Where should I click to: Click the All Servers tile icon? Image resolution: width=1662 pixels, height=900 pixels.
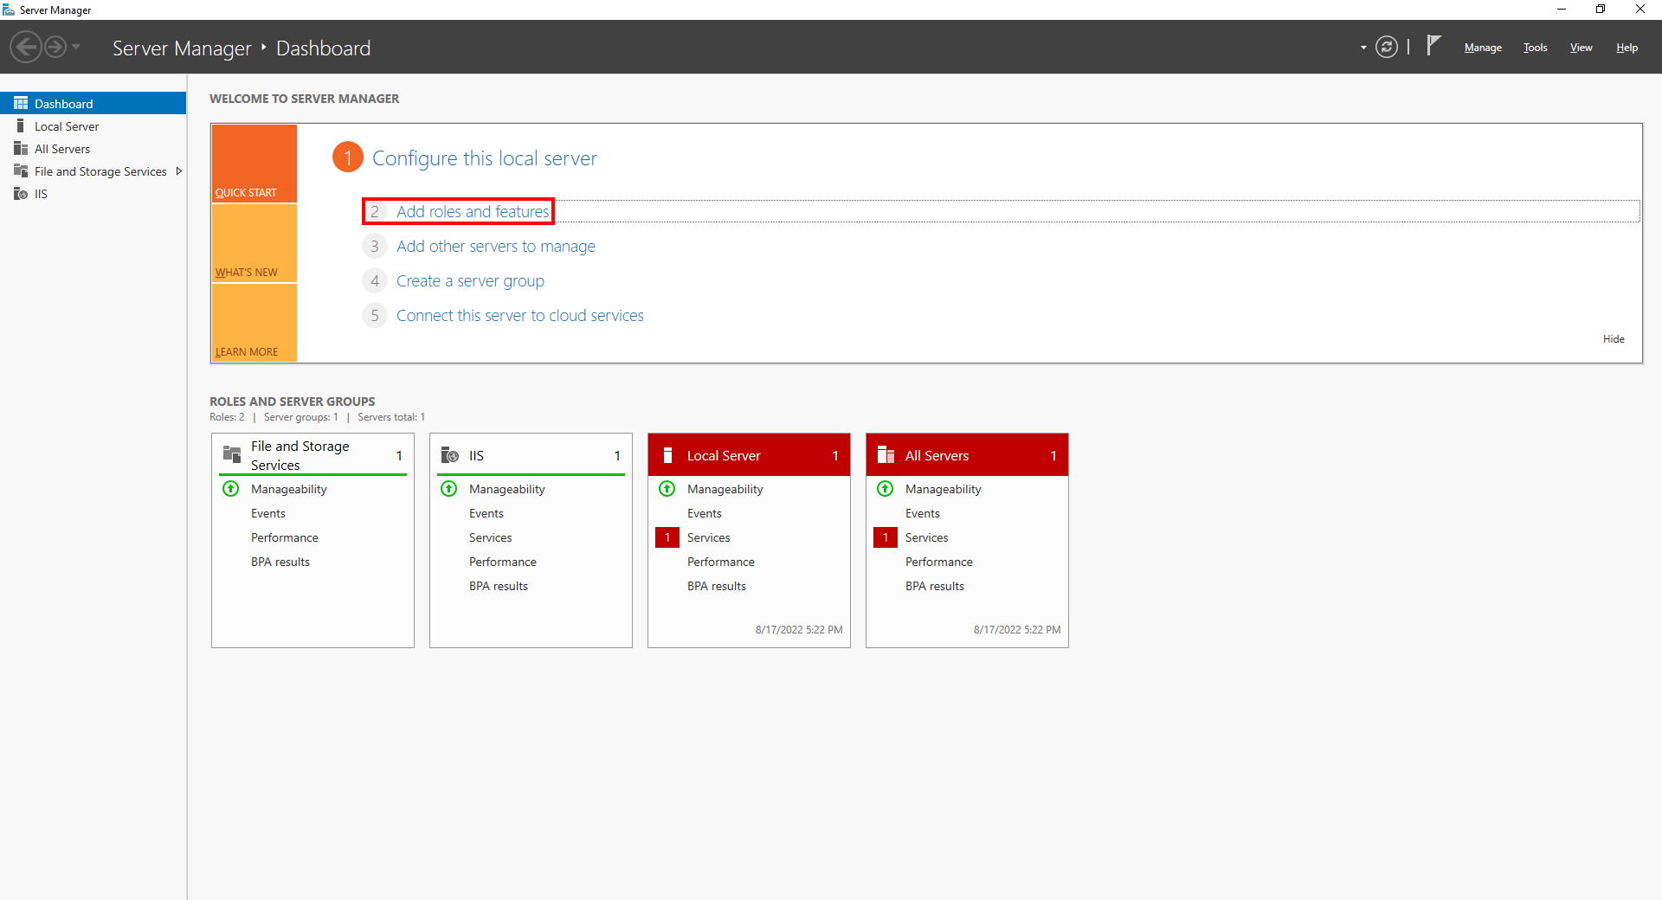coord(886,454)
